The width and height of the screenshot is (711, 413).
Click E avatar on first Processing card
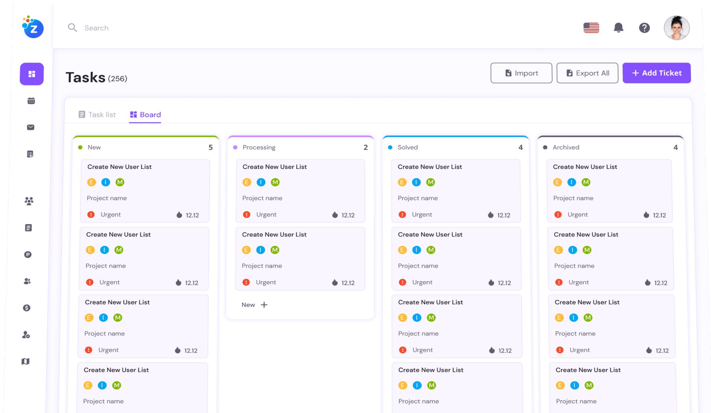click(x=247, y=182)
